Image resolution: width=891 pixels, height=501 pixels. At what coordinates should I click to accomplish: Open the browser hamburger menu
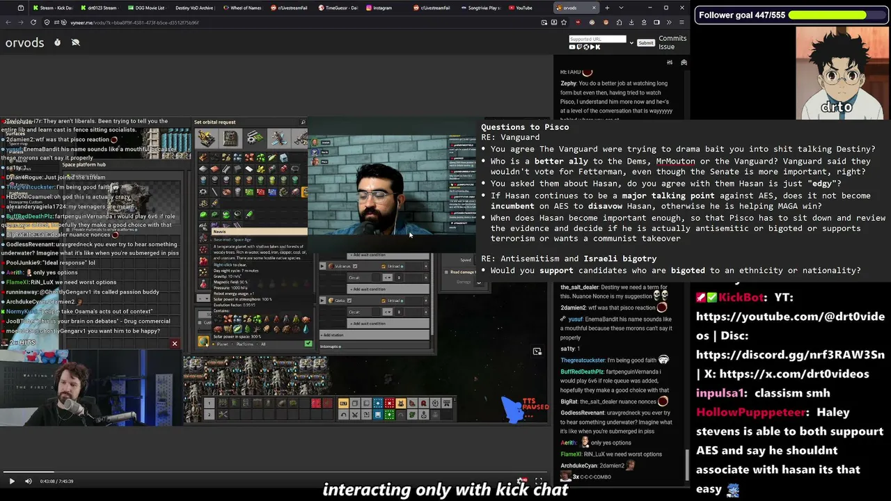coord(681,22)
